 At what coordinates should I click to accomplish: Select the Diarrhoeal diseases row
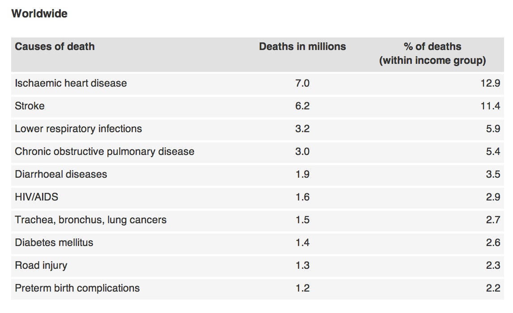[258, 175]
